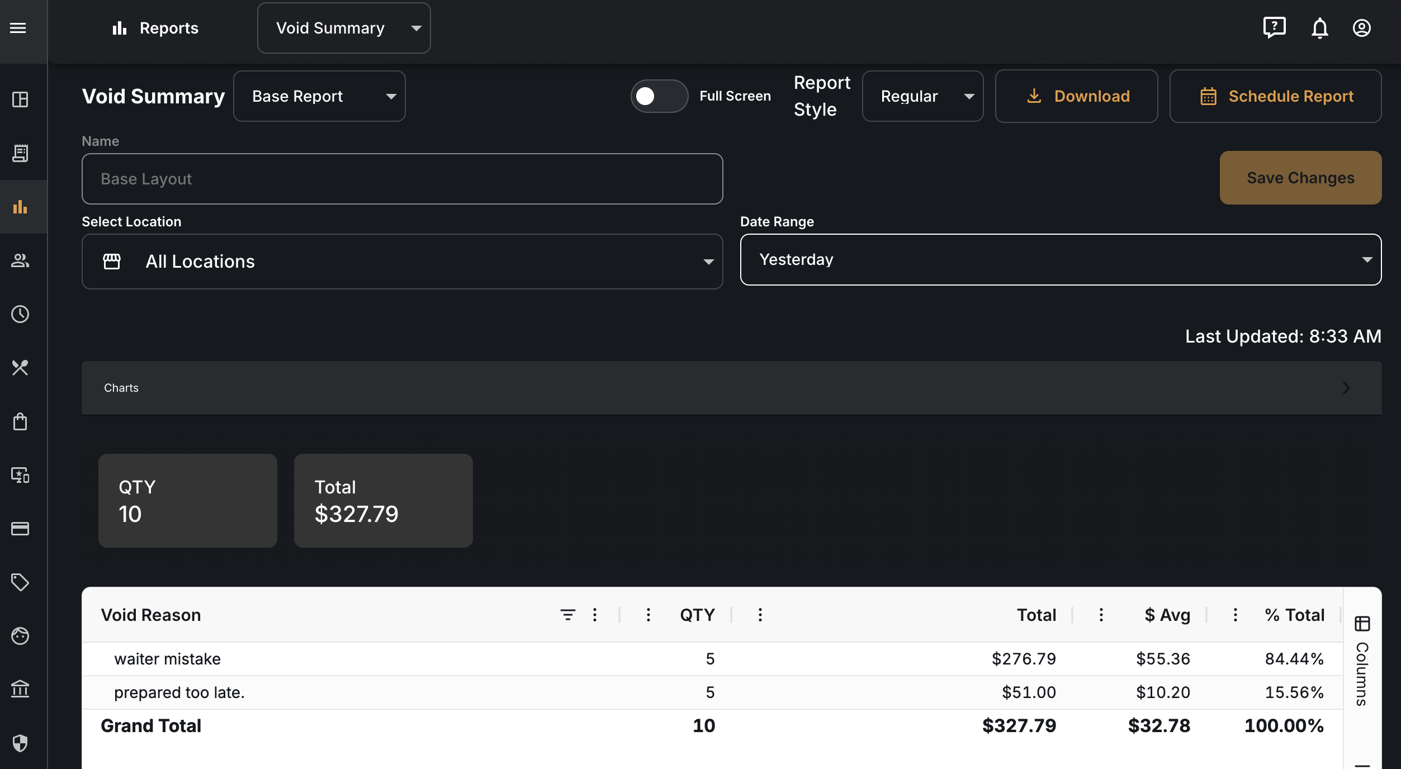Viewport: 1401px width, 769px height.
Task: Click the credit card payments sidebar icon
Action: [20, 529]
